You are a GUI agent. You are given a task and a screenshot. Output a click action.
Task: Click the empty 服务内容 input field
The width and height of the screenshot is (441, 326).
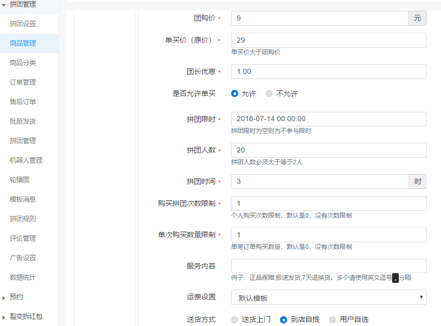pos(328,266)
